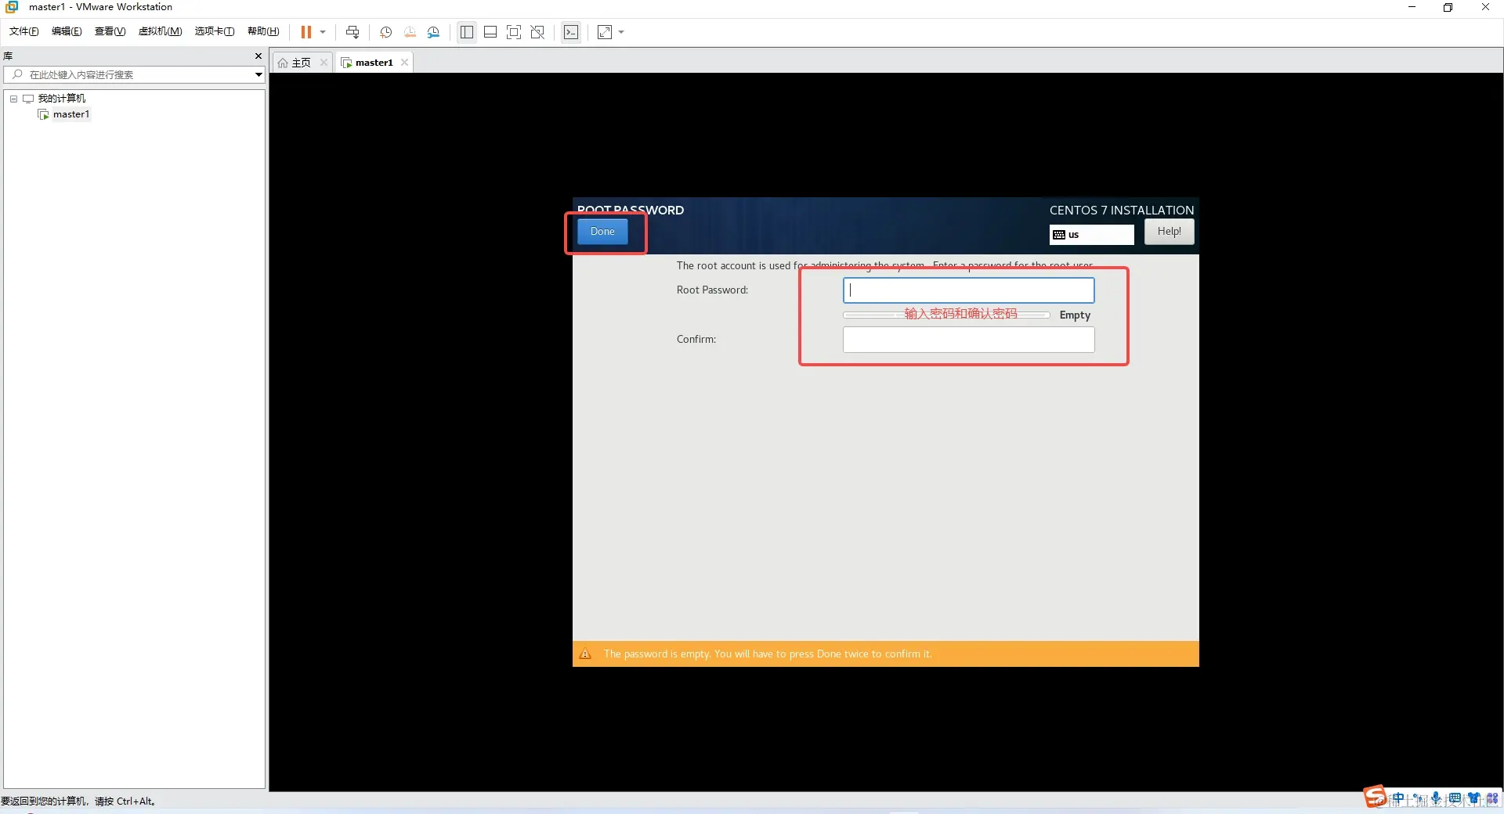Click the VMware Workstation app icon in title bar

pyautogui.click(x=12, y=7)
